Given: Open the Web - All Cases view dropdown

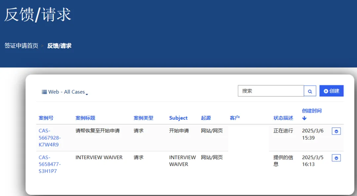Looking at the screenshot, I should (65, 92).
